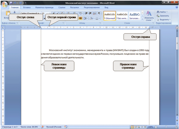This screenshot has height=129, width=179.
Task: Switch to Вид tab
Action: point(106,7)
